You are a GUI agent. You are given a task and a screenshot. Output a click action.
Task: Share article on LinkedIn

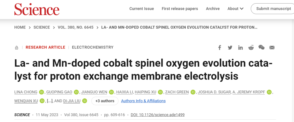tap(240, 48)
